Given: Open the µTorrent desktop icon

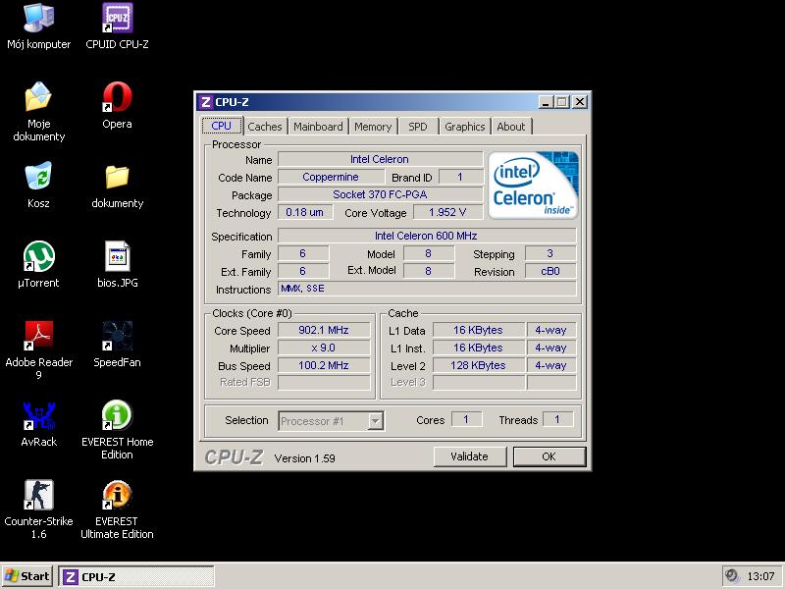Looking at the screenshot, I should point(38,256).
